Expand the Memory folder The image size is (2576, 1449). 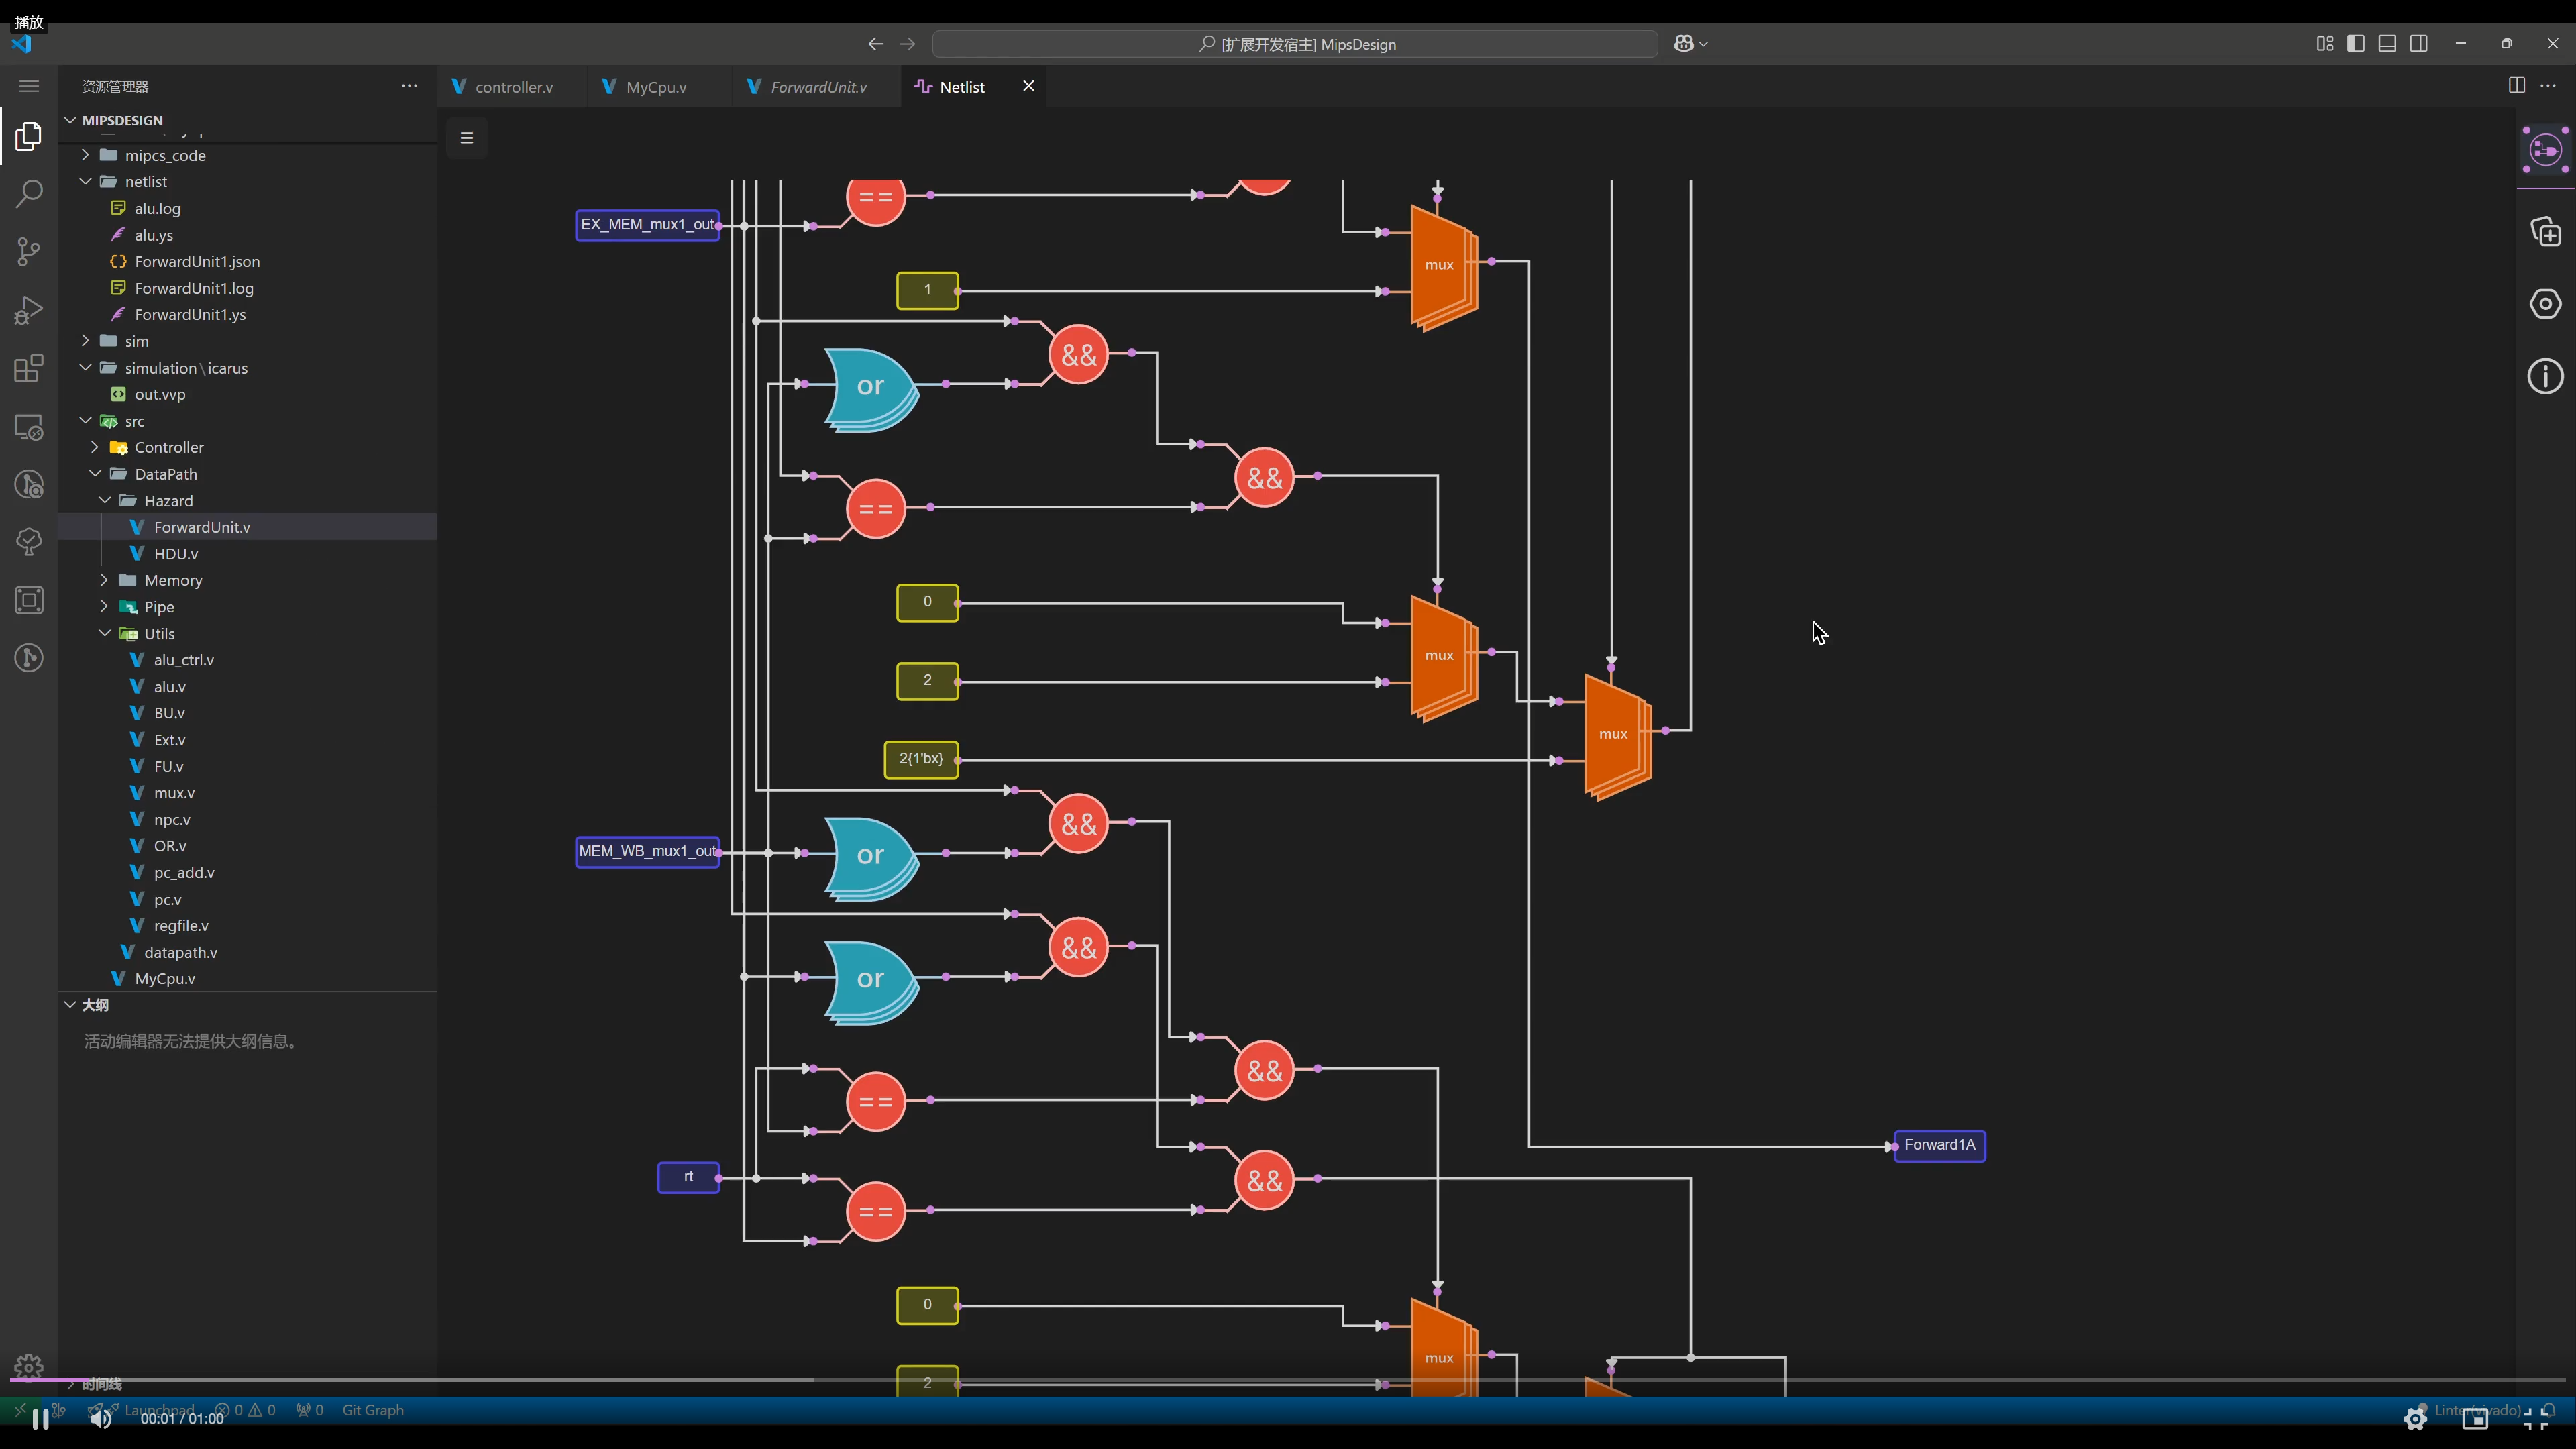coord(173,580)
